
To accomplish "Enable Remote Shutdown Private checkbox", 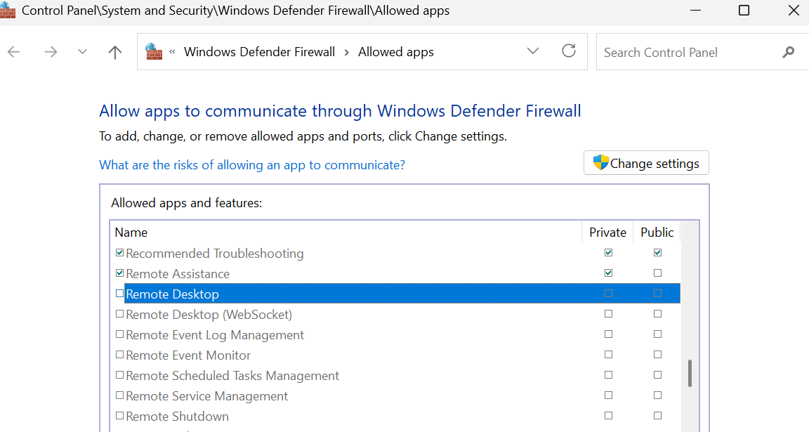I will coord(608,415).
